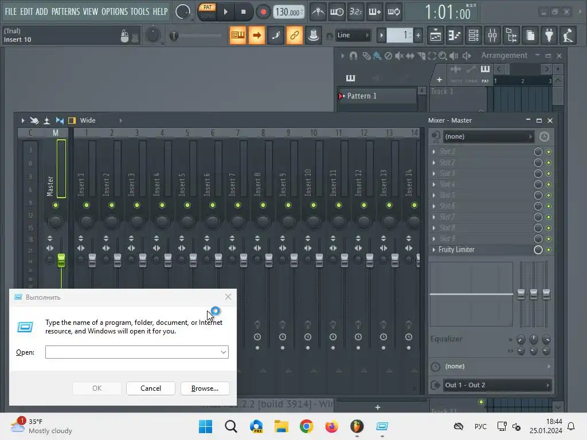The image size is (587, 440).
Task: Open the EDIT menu
Action: (26, 11)
